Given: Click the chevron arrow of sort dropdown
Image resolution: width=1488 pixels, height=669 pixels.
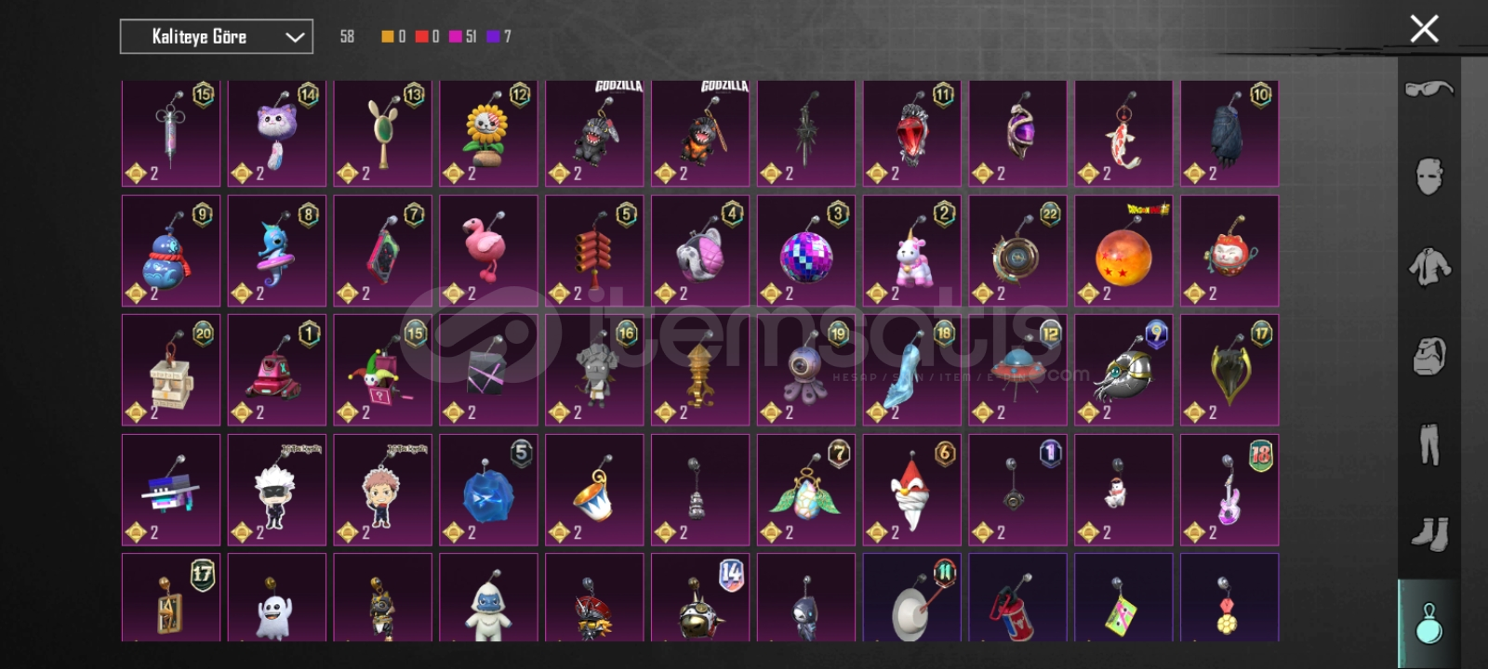Looking at the screenshot, I should 295,37.
